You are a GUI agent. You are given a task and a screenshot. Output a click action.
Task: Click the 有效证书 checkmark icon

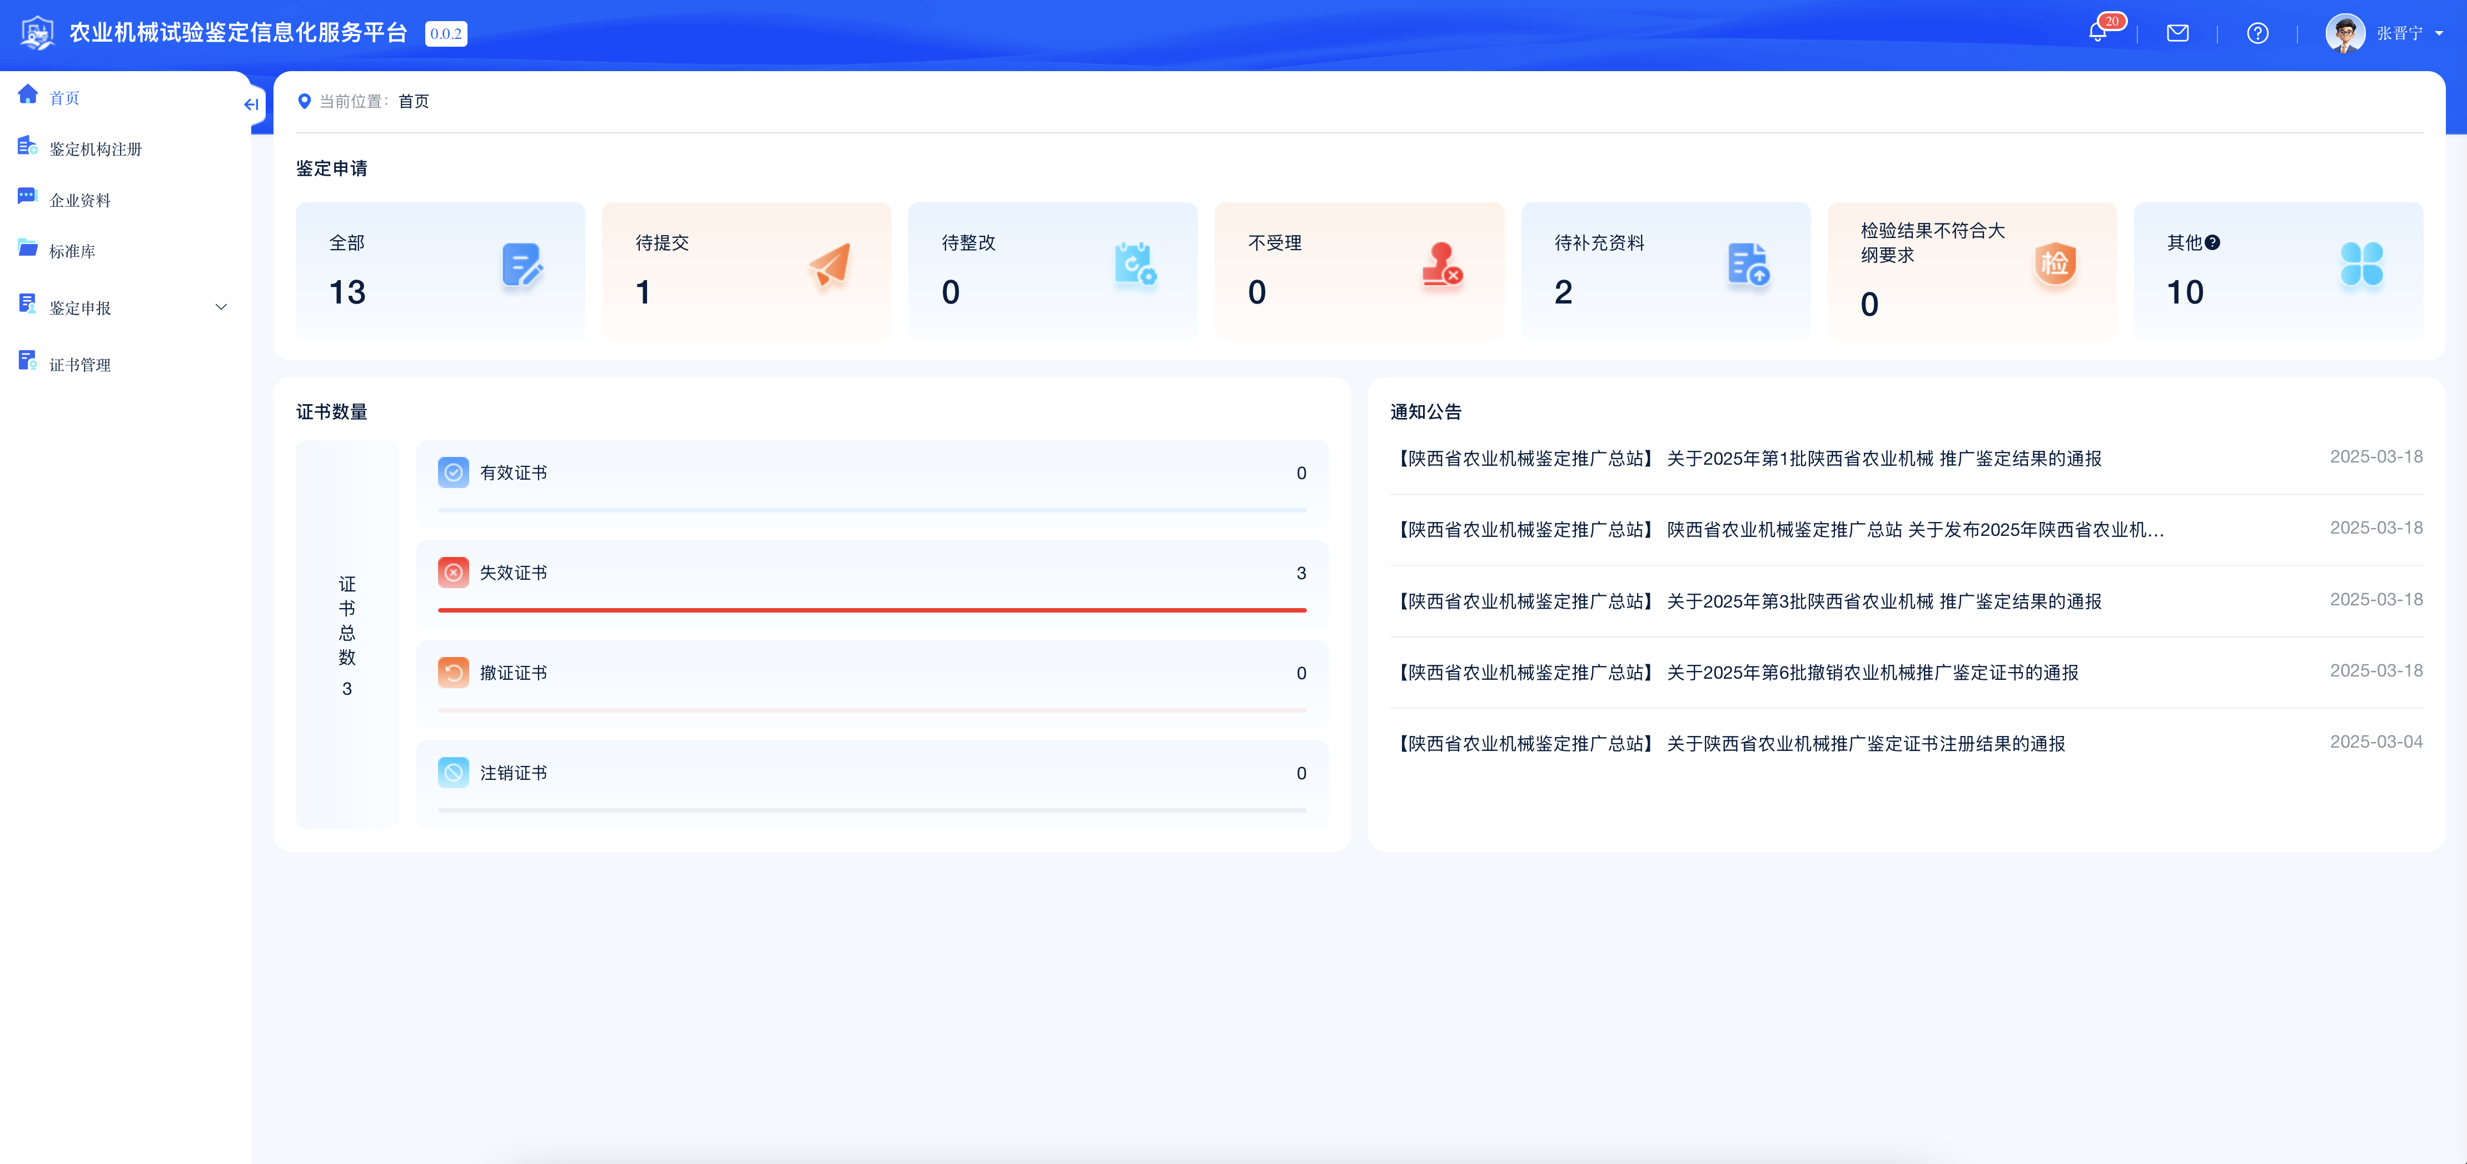click(453, 472)
